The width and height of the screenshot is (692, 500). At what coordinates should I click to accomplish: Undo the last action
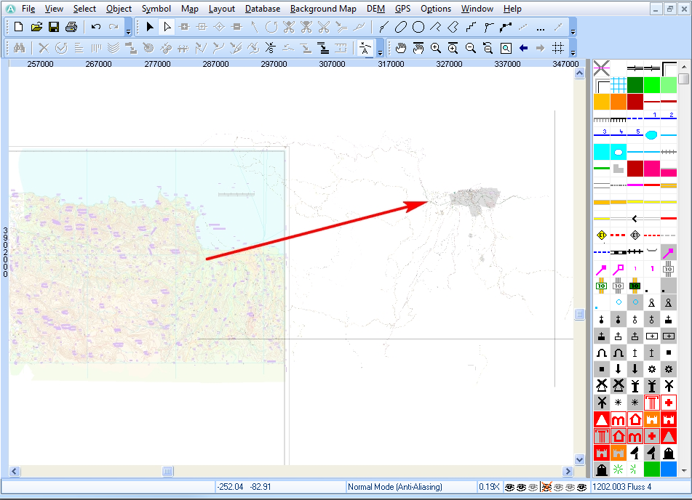(x=96, y=27)
